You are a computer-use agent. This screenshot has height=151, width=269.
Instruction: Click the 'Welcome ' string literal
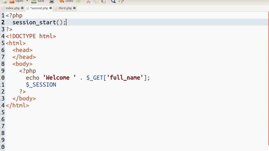click(59, 78)
